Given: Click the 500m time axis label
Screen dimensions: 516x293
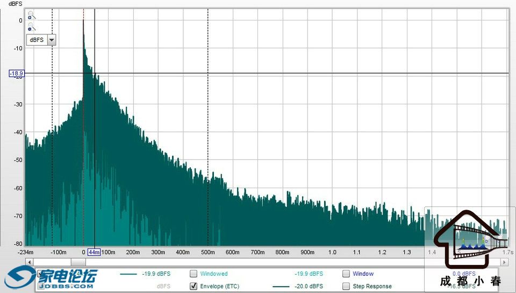Looking at the screenshot, I should (x=208, y=252).
